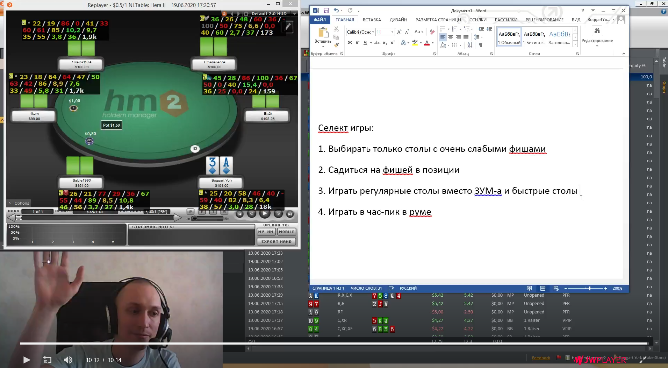Click the MOBILE upload button
The width and height of the screenshot is (668, 368).
click(x=287, y=232)
